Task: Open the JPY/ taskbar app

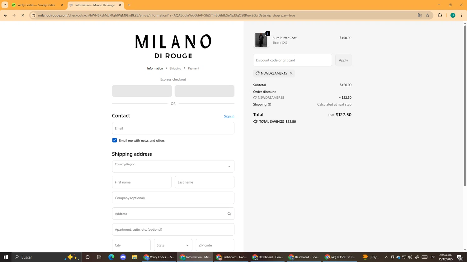Action: pyautogui.click(x=371, y=257)
